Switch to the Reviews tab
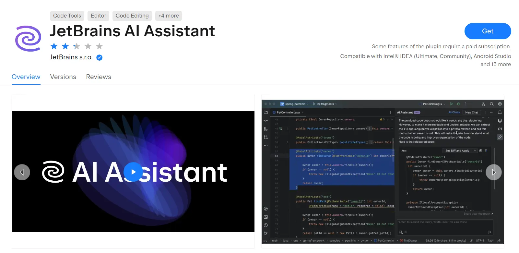 99,77
